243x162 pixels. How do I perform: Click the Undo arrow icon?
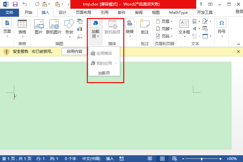click(25, 4)
